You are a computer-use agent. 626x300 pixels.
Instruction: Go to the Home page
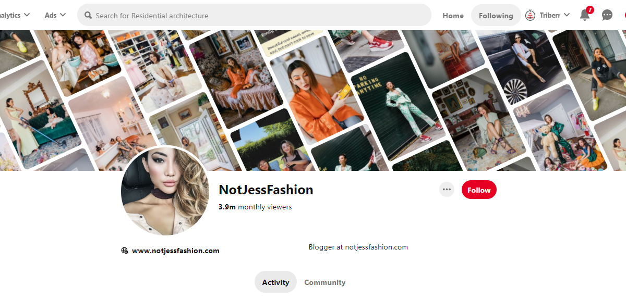(x=453, y=16)
